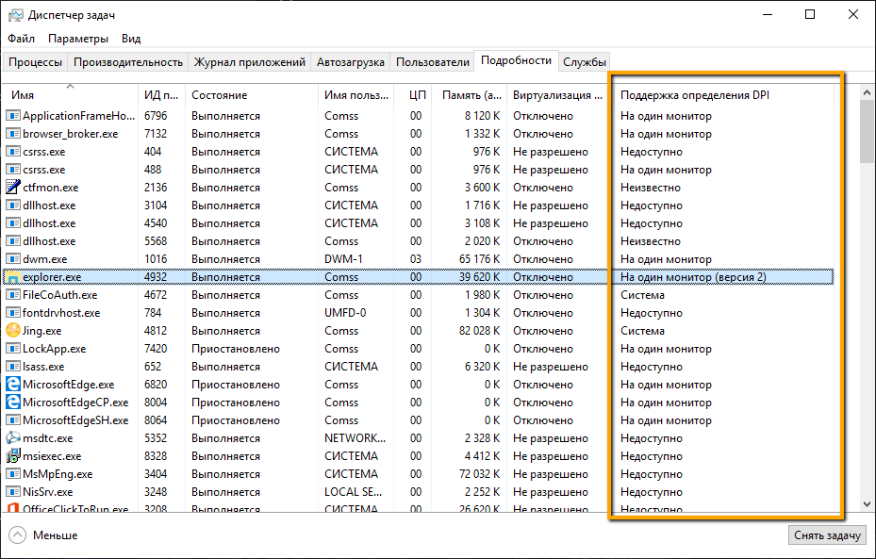Open the Файл menu
This screenshot has width=876, height=559.
[x=22, y=39]
